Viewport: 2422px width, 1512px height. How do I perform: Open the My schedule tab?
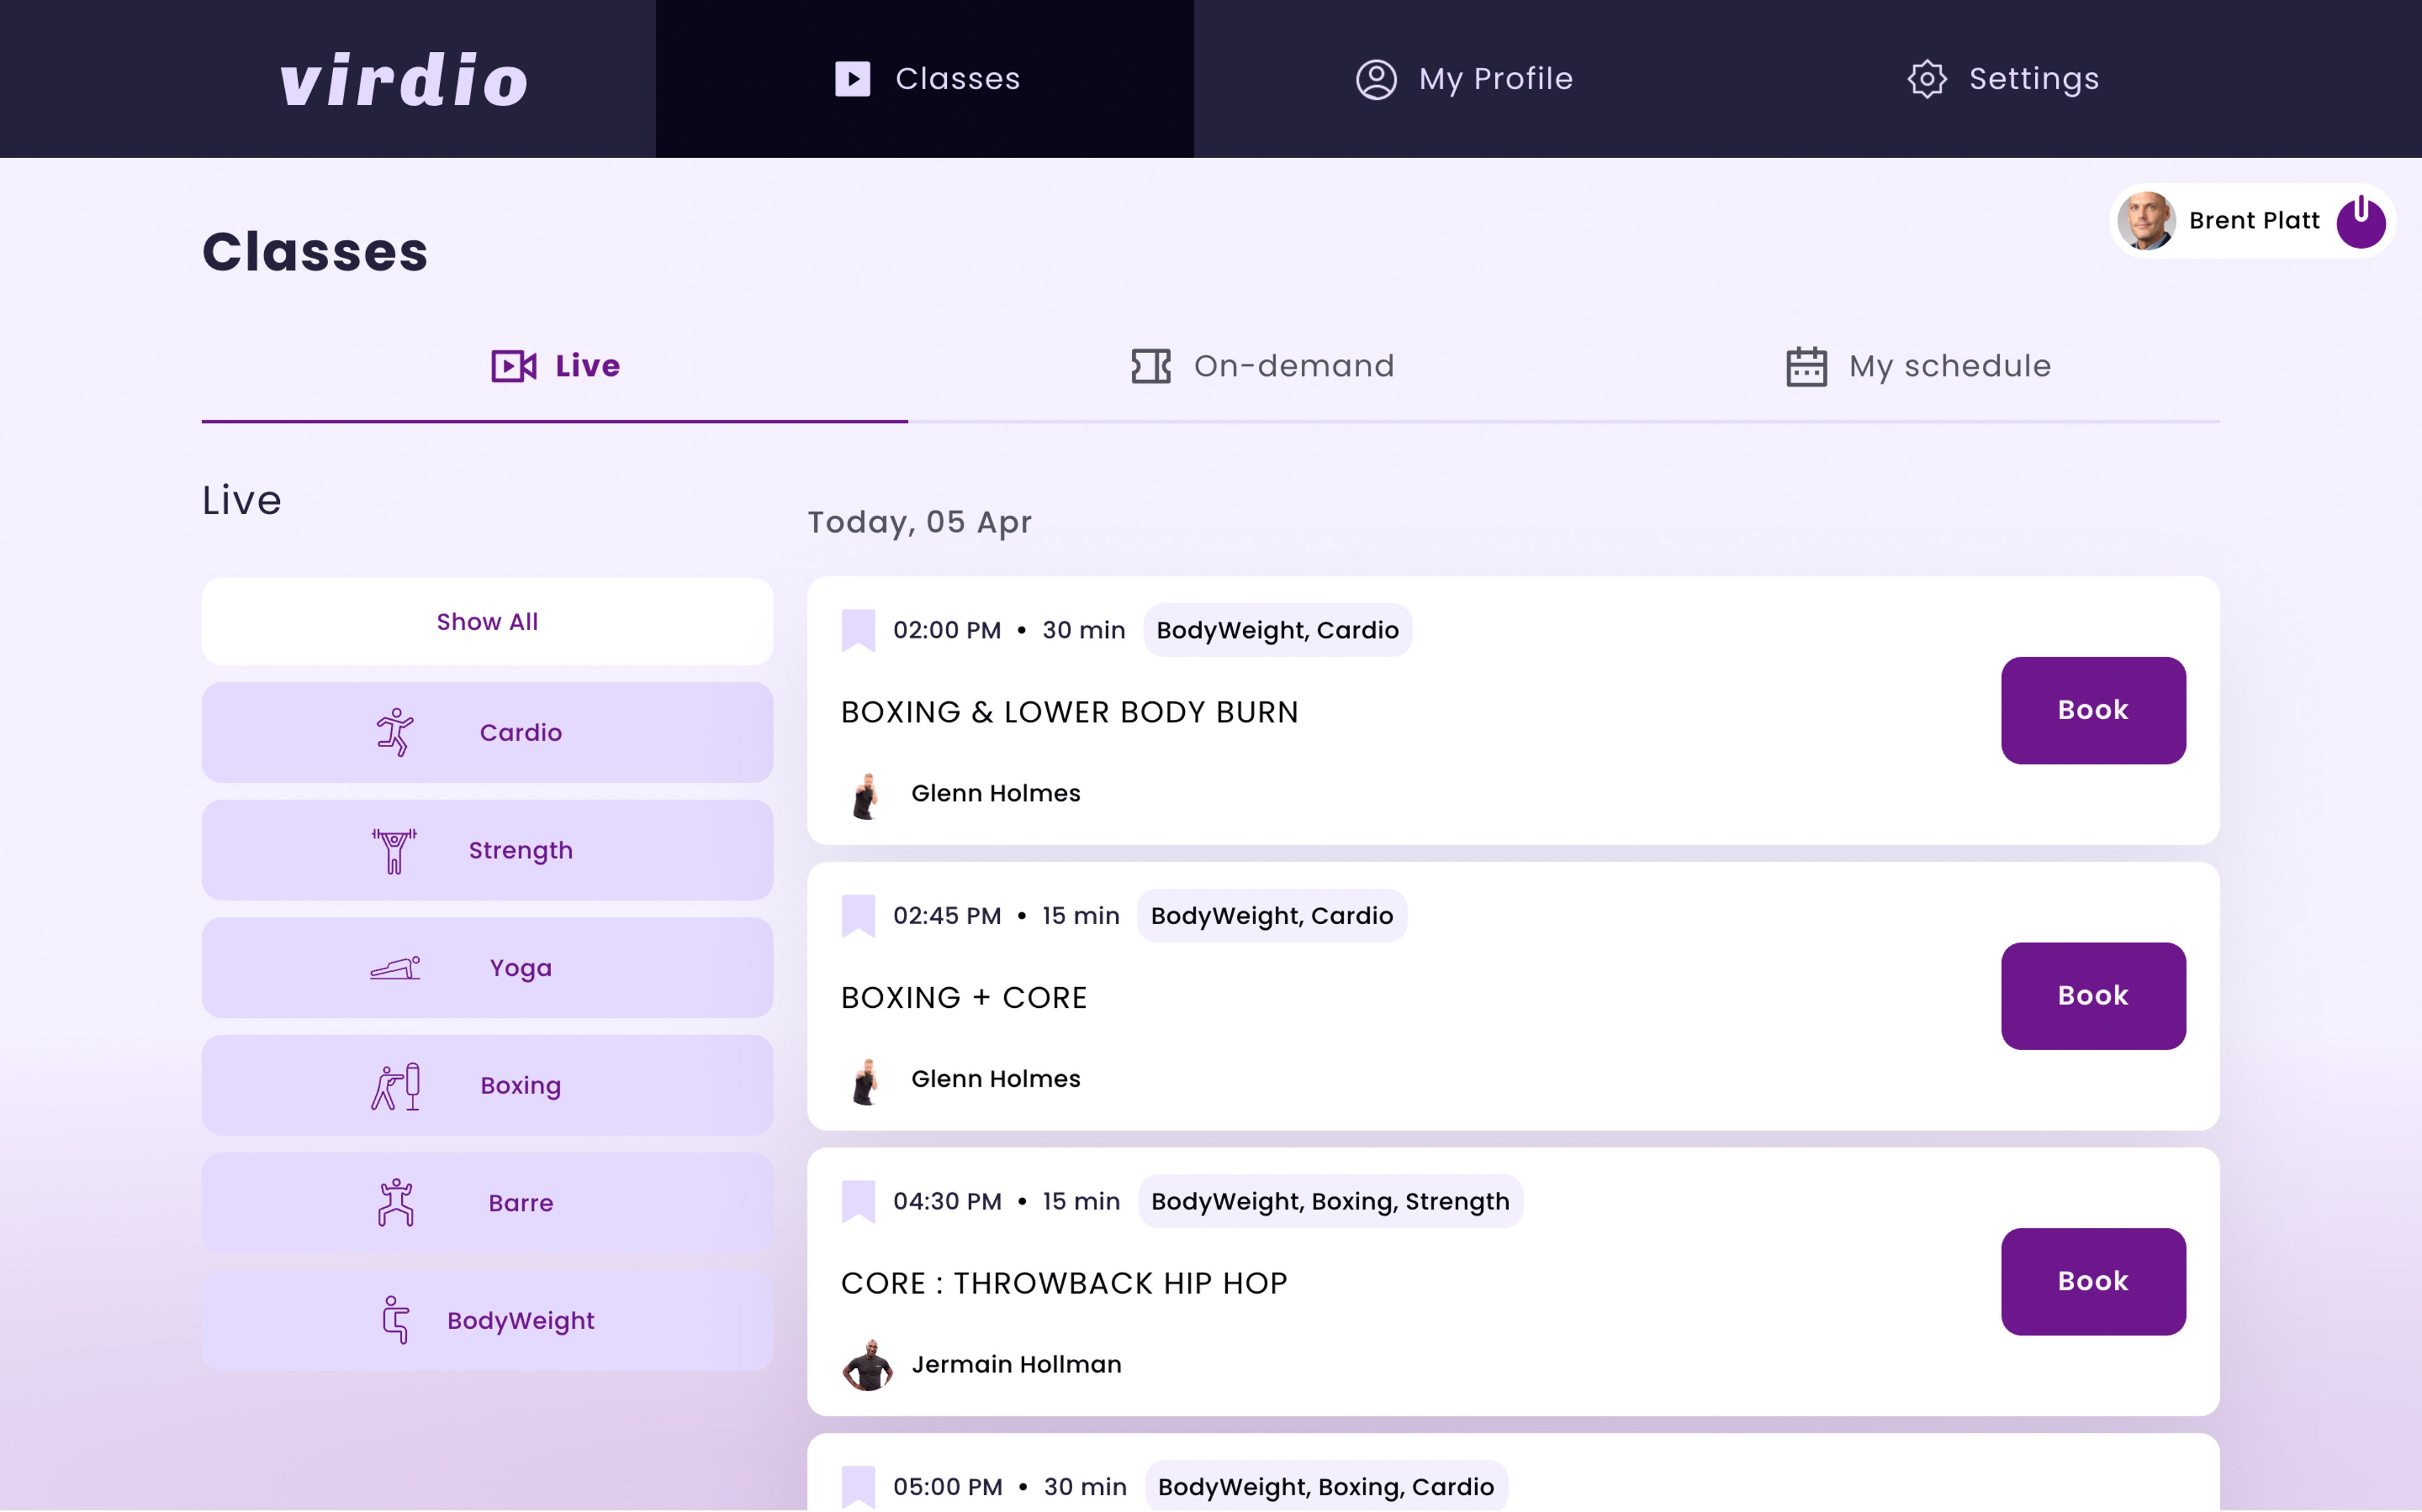point(1918,366)
